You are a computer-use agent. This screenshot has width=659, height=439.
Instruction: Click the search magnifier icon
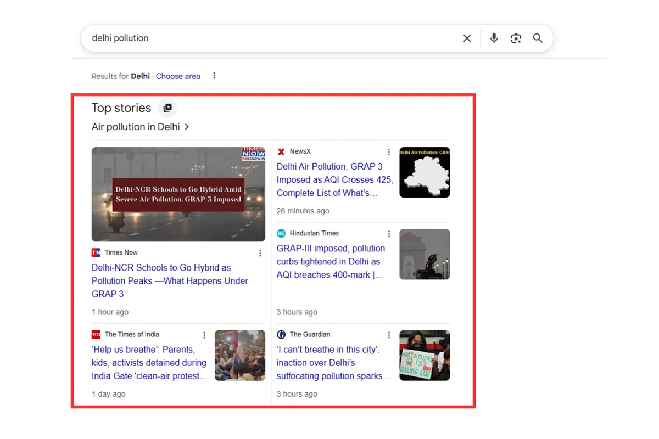click(x=538, y=38)
